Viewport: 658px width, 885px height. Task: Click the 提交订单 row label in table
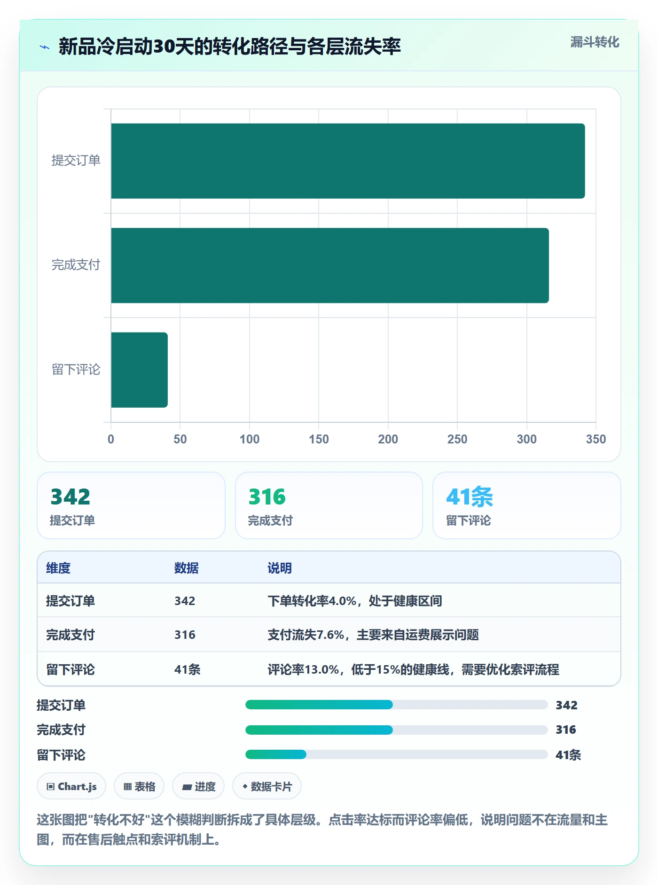pyautogui.click(x=70, y=601)
